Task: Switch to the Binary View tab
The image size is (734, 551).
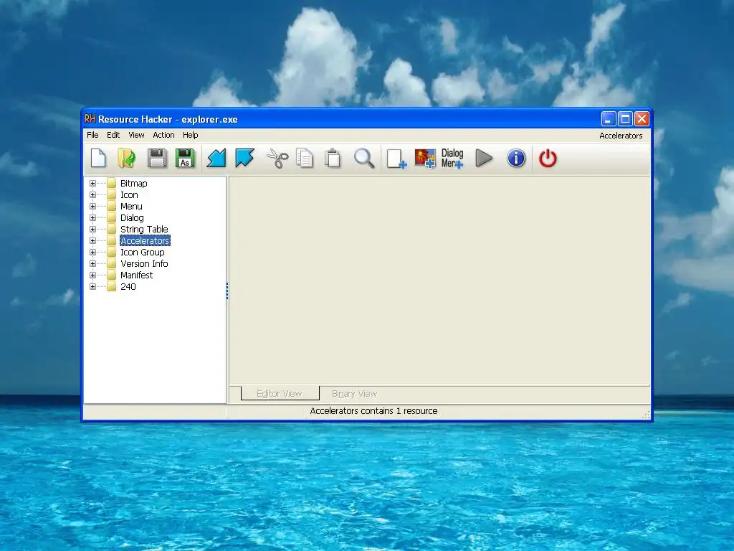Action: [x=354, y=394]
